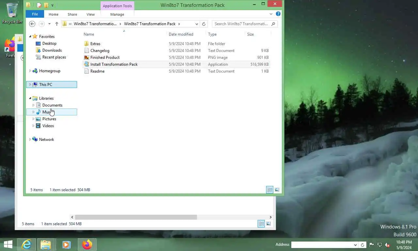Expand the Videos library node
The image size is (418, 251).
[33, 126]
